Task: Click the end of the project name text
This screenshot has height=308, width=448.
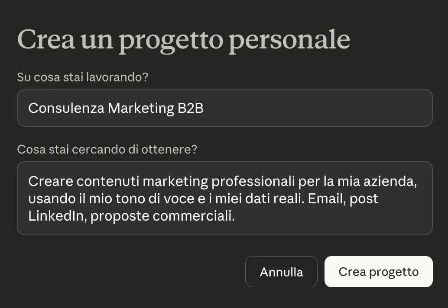Action: pos(204,108)
